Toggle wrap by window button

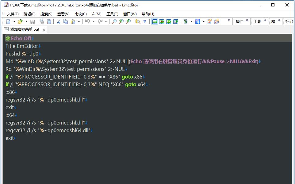click(168, 21)
